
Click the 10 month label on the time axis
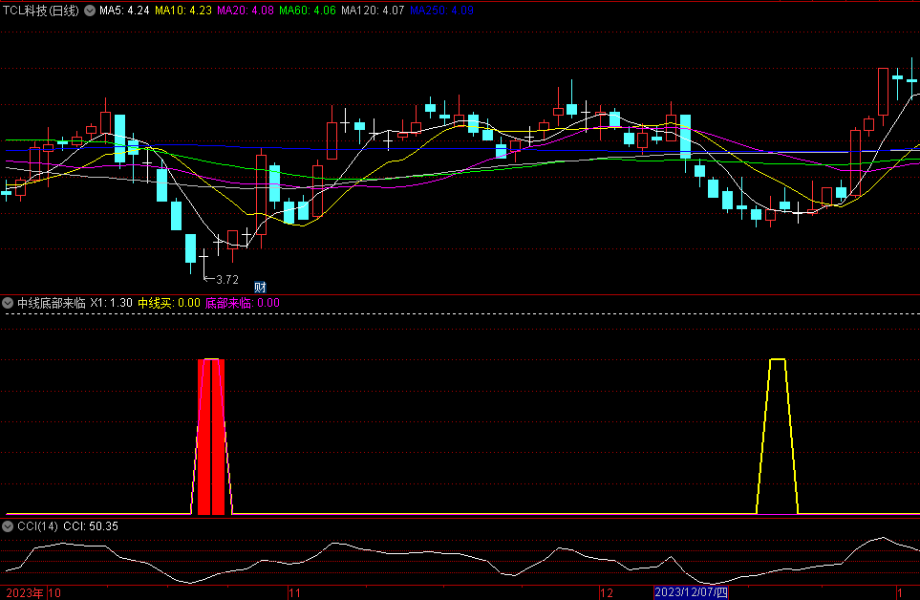point(54,593)
